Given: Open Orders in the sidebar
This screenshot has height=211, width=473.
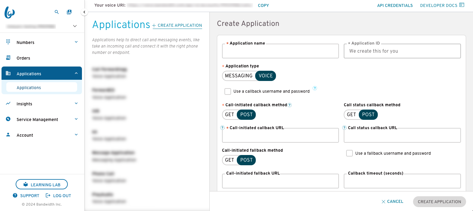Looking at the screenshot, I should [x=42, y=58].
